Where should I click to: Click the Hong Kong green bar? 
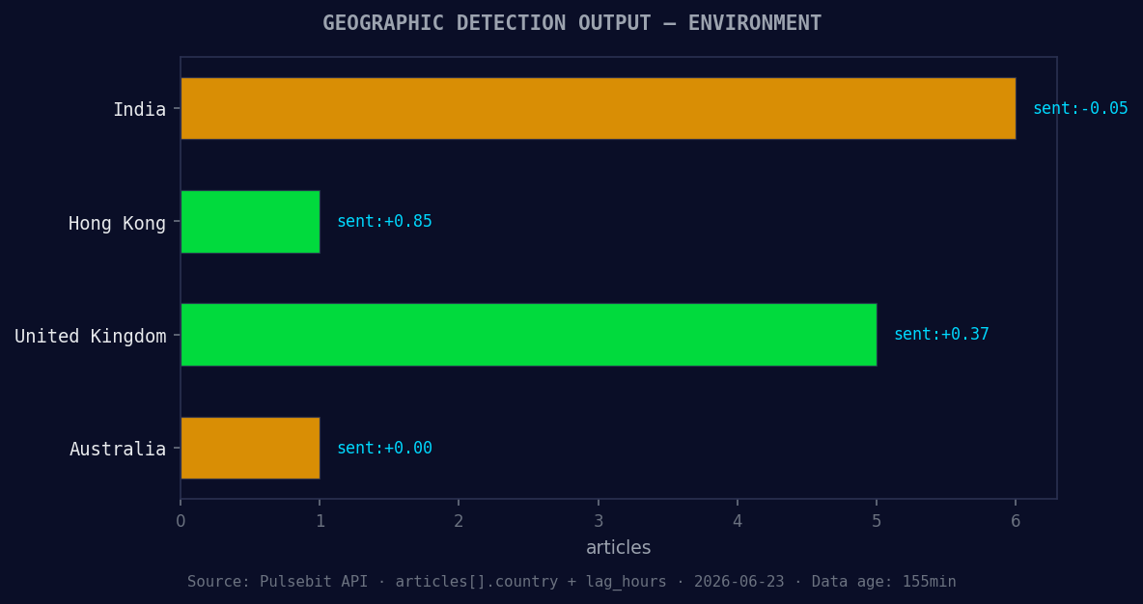[250, 222]
